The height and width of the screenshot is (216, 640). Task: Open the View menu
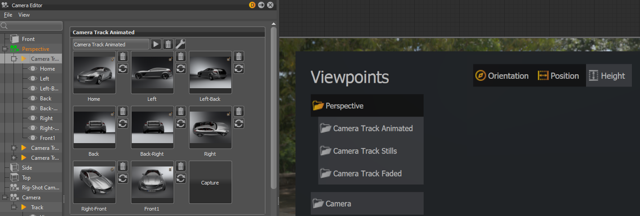(24, 15)
